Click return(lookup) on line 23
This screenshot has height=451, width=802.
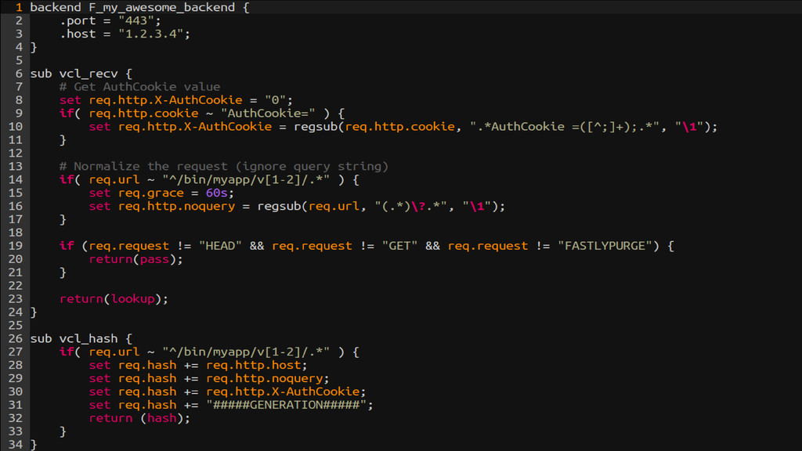pos(114,299)
